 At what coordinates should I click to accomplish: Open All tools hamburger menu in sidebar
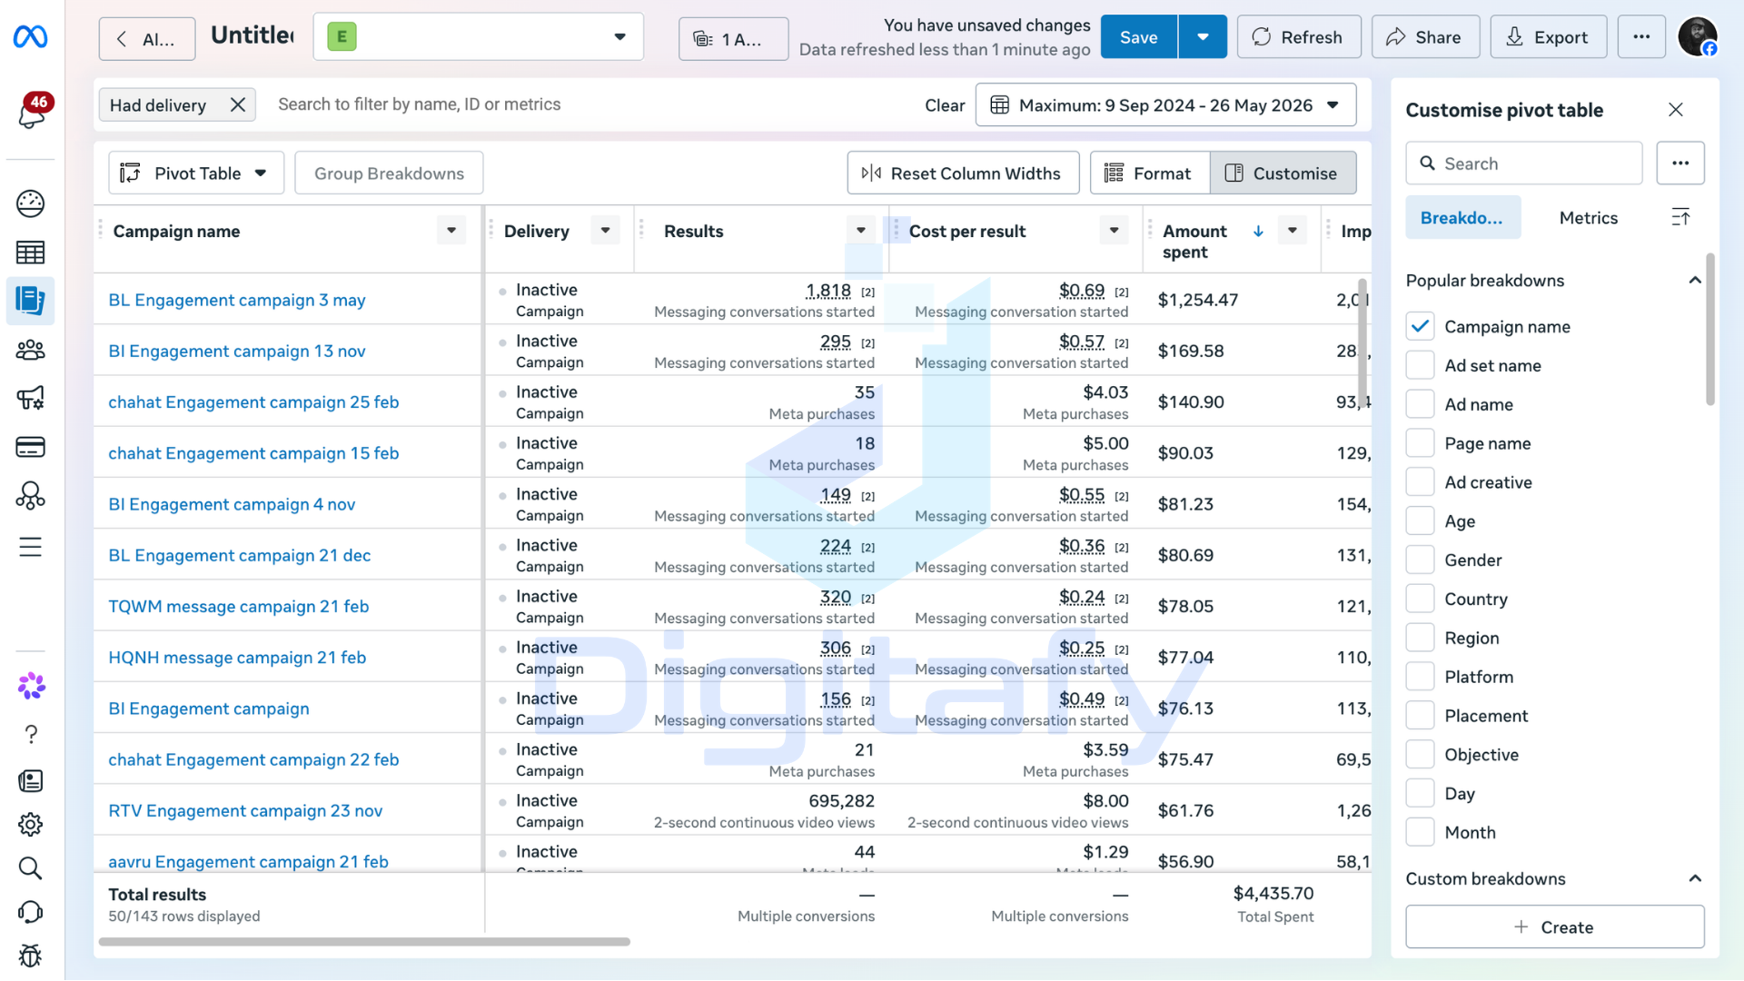30,547
